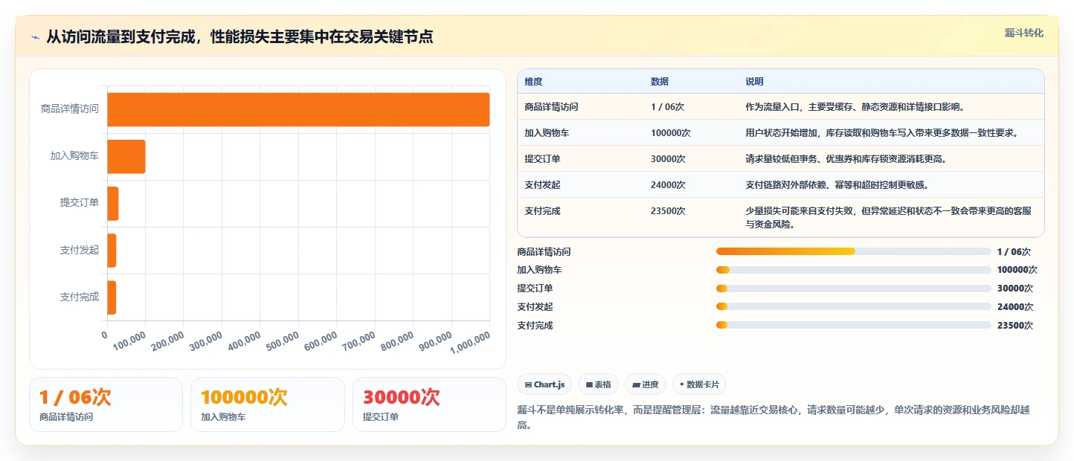Click 加入购物车 in the table's 维度 column
This screenshot has height=461, width=1074.
547,133
